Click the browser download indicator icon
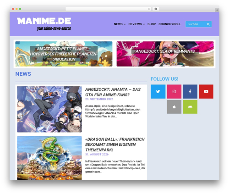229x194 pixels. coord(156,9)
